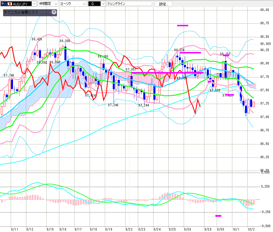Select the long magenta trendline at 97.857

167,73
